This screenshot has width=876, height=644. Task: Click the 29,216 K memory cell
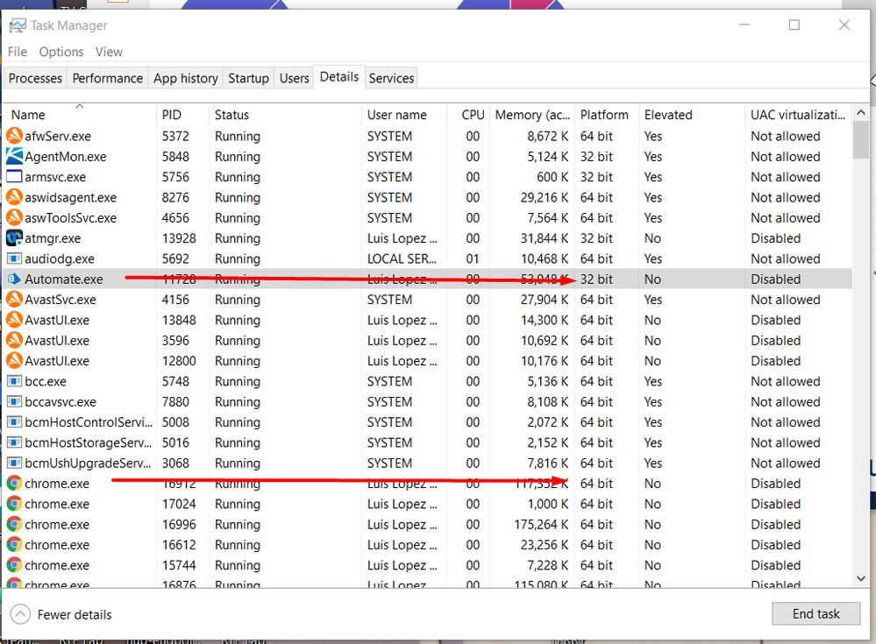[545, 197]
